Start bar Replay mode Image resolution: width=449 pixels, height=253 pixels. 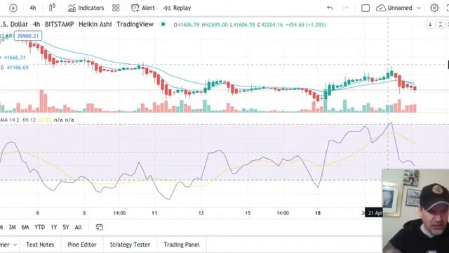(x=177, y=8)
